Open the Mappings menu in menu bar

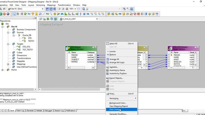point(51,5)
